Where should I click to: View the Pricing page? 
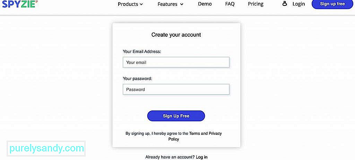pyautogui.click(x=256, y=4)
